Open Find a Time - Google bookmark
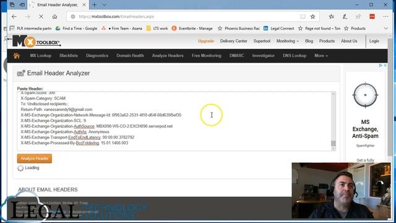The height and width of the screenshot is (223, 396). point(77,28)
